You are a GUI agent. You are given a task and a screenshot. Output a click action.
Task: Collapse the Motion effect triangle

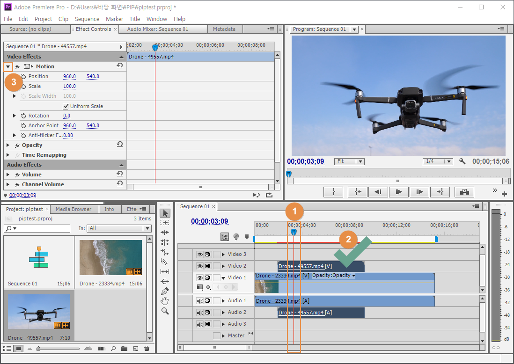[x=8, y=66]
